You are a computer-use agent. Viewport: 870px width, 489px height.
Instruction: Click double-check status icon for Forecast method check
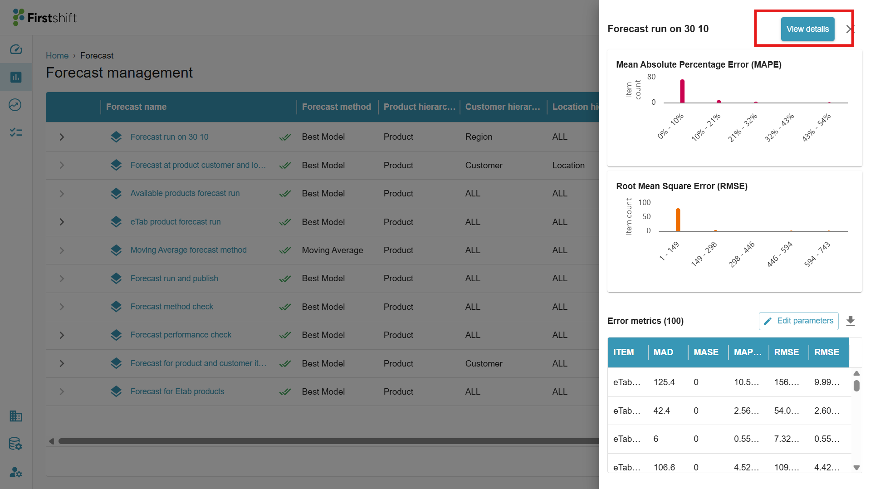[x=285, y=307]
